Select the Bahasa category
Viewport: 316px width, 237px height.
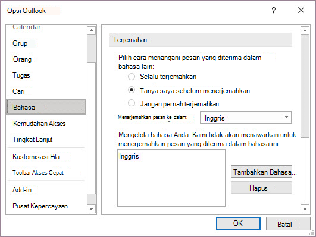pyautogui.click(x=46, y=107)
